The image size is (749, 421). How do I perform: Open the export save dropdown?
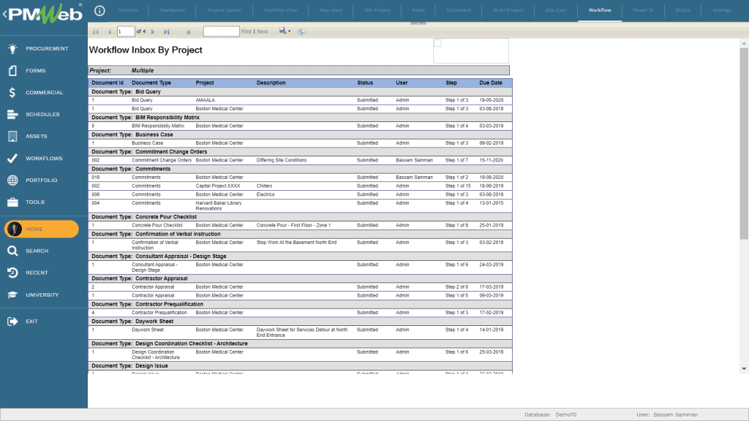tap(285, 31)
